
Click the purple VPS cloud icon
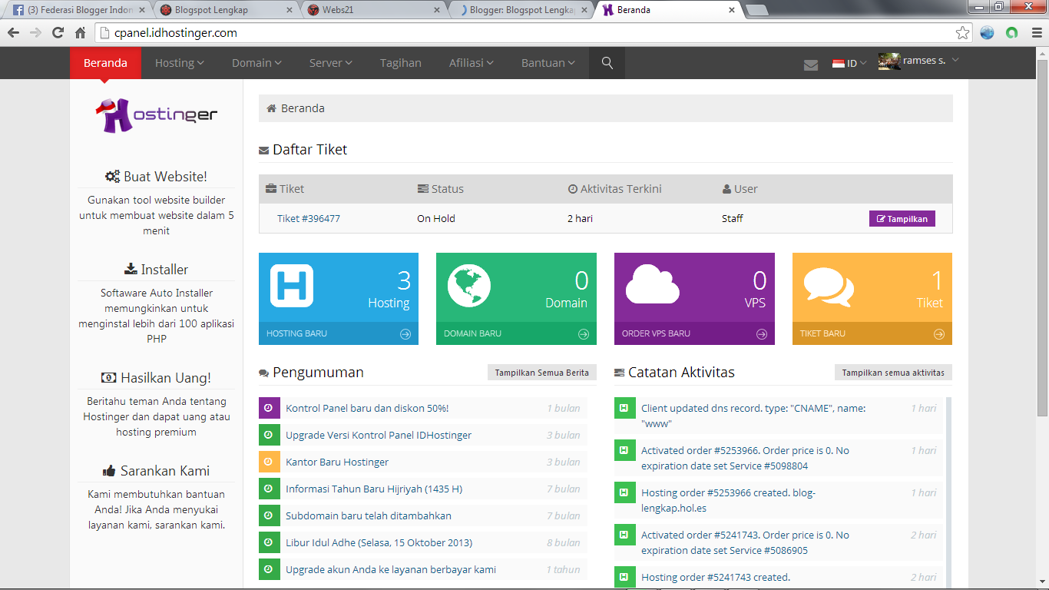point(652,286)
